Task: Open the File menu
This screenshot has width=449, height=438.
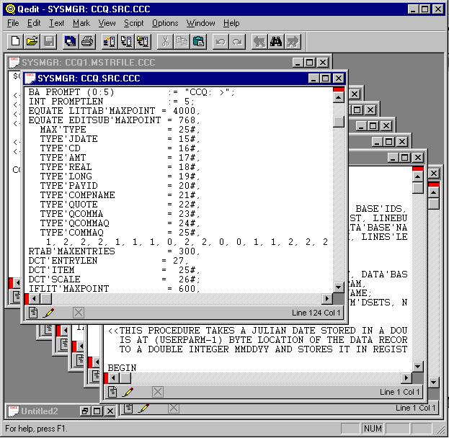Action: (x=13, y=23)
